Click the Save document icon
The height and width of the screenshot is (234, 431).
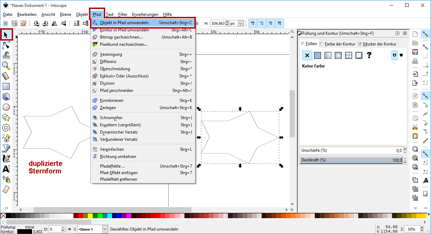[415, 52]
